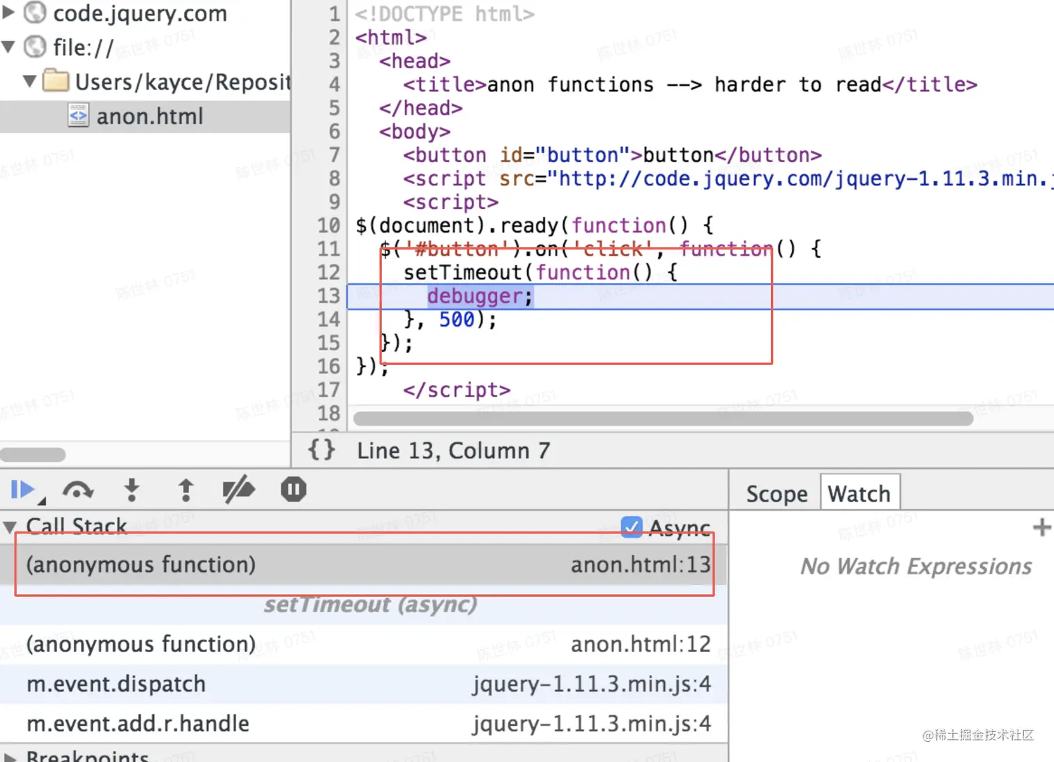Click the debugger statement on line 13
This screenshot has width=1054, height=762.
(480, 297)
